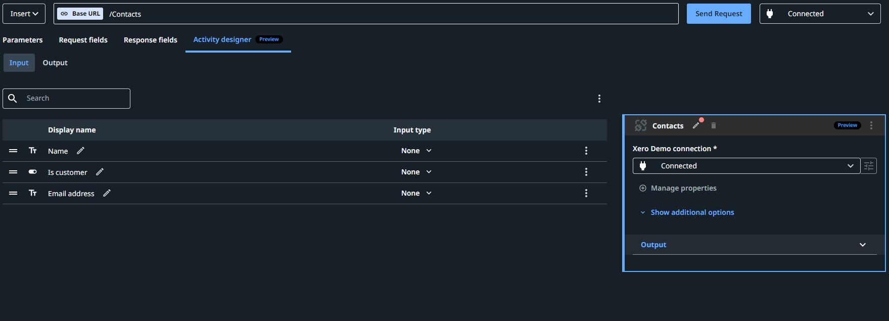The width and height of the screenshot is (889, 321).
Task: Click the Name field label
Action: pos(58,151)
